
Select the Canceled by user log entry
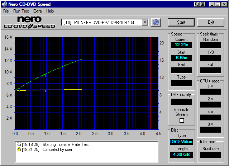coord(57,149)
